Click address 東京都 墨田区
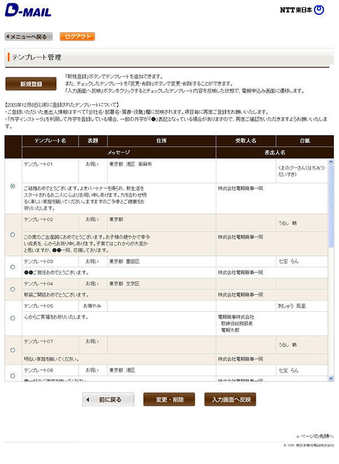The height and width of the screenshot is (464, 339). click(x=124, y=261)
